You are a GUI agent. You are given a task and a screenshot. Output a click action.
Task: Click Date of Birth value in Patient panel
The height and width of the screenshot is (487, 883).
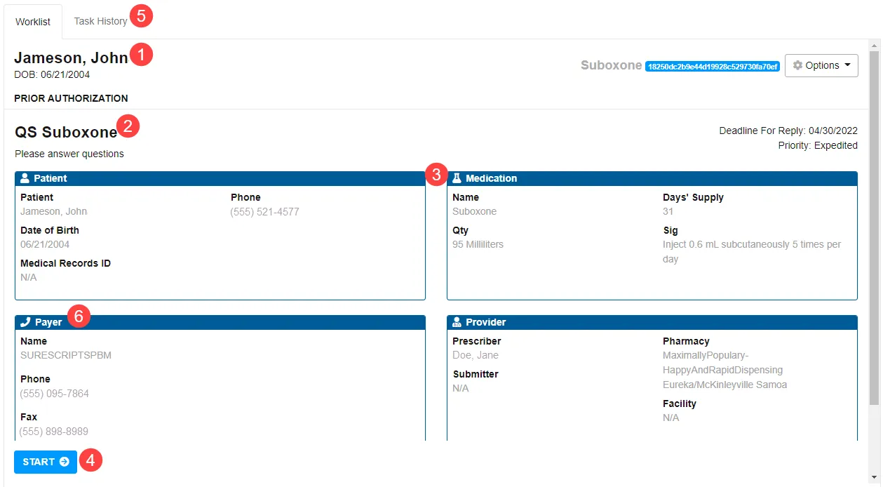(x=45, y=244)
